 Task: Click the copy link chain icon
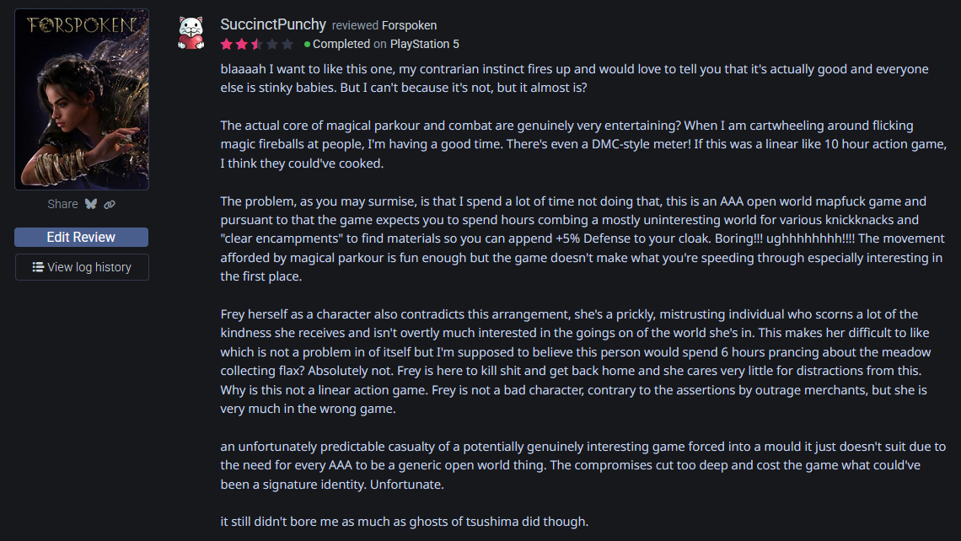click(110, 204)
